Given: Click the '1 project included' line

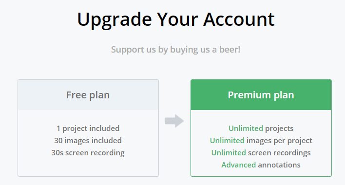Looking at the screenshot, I should coord(88,129).
